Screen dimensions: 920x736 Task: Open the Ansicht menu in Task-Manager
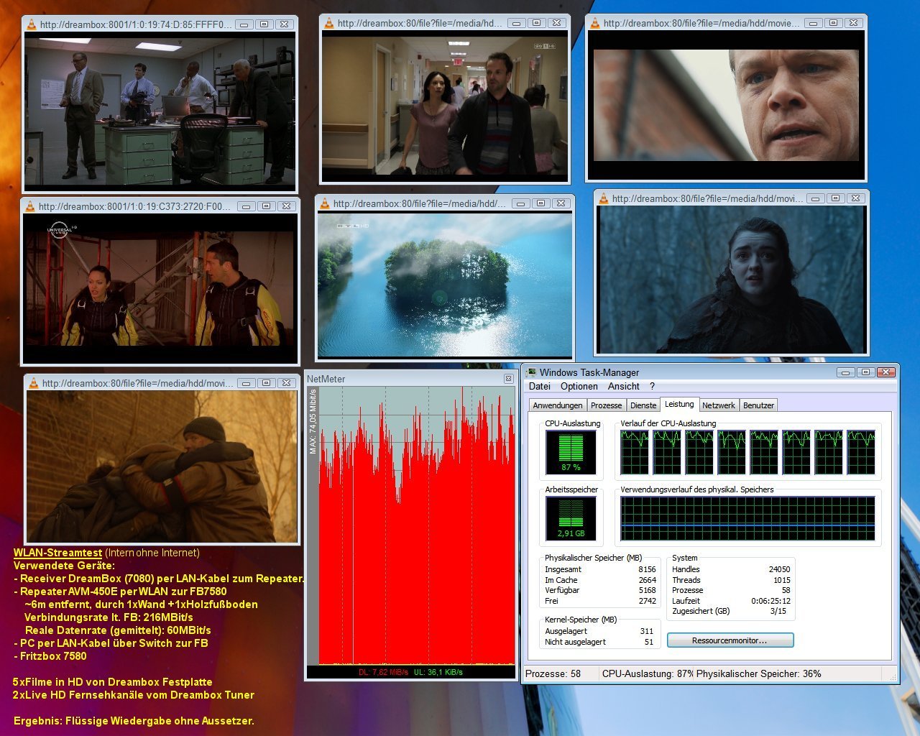click(624, 386)
